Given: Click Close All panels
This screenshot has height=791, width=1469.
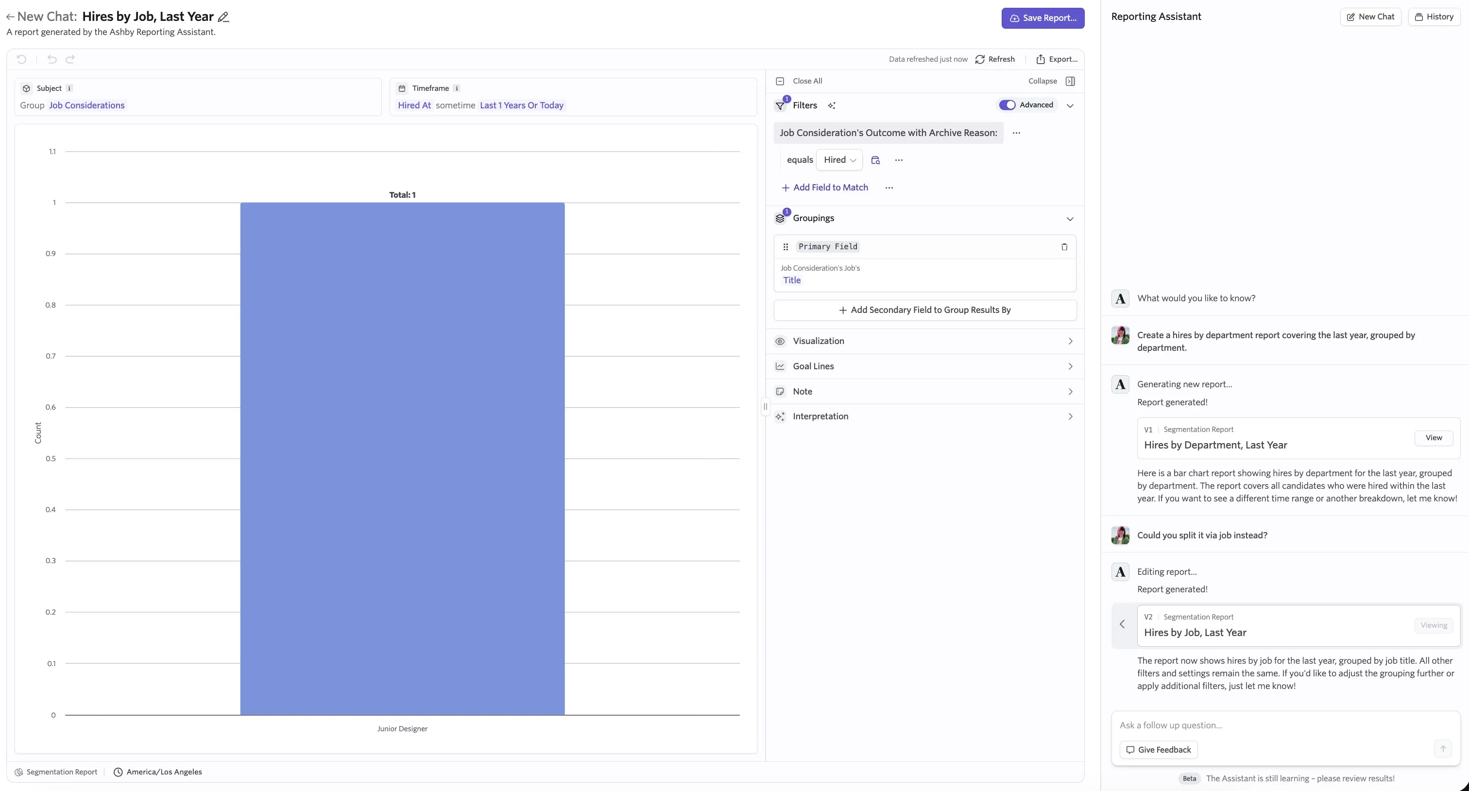Looking at the screenshot, I should click(800, 81).
